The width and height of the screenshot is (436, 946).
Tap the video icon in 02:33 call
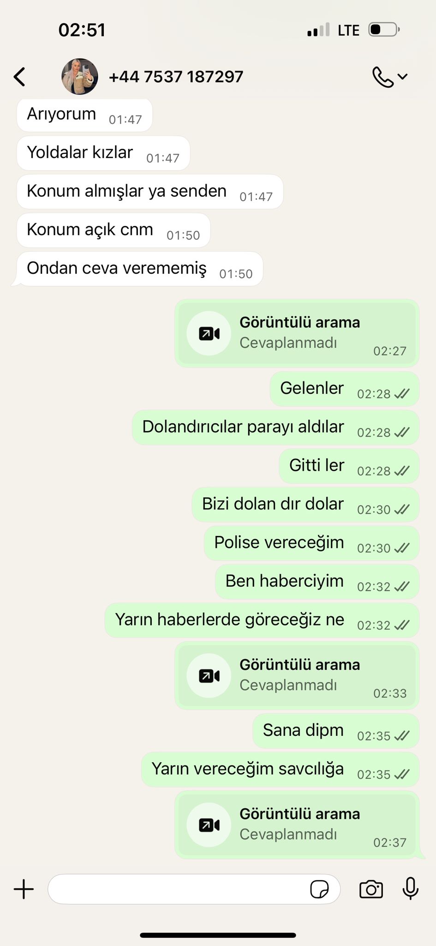pyautogui.click(x=209, y=676)
